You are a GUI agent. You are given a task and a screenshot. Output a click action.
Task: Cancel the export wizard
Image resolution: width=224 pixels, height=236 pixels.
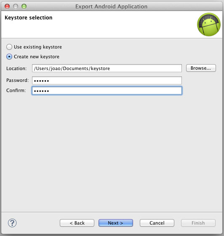coord(157,223)
